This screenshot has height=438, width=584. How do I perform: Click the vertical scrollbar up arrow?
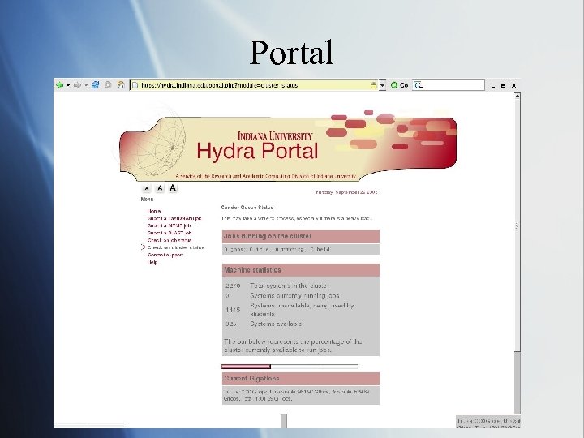517,96
